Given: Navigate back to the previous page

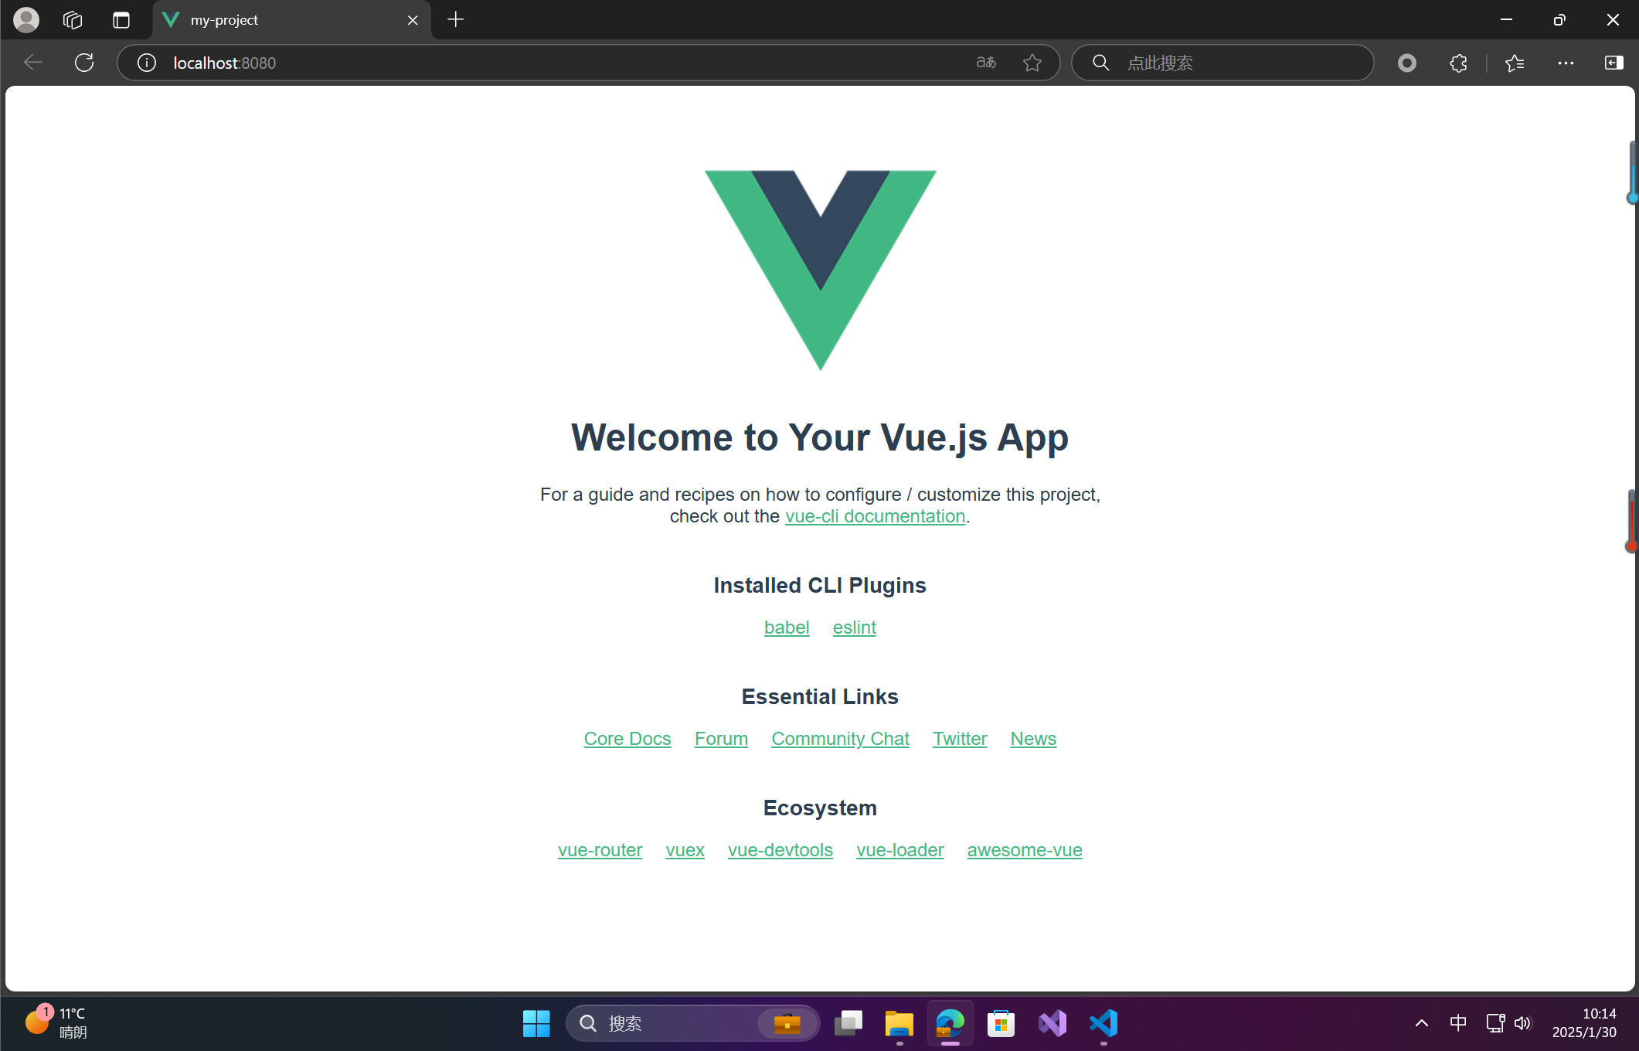Looking at the screenshot, I should (x=33, y=63).
